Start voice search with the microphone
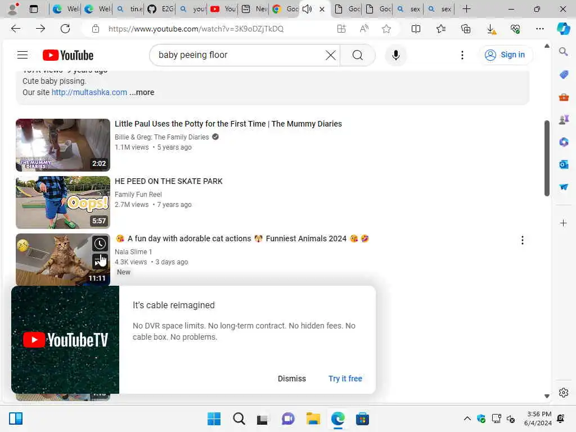This screenshot has width=576, height=432. point(395,55)
